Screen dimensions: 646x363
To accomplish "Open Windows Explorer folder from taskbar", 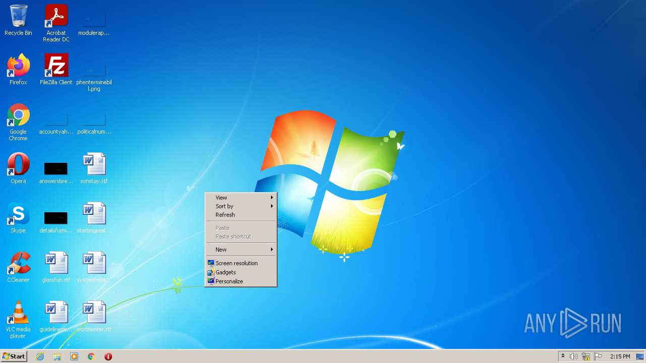I will point(57,356).
